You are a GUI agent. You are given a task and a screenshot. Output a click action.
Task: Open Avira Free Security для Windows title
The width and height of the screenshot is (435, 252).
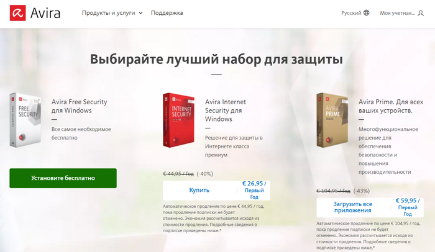tap(79, 106)
